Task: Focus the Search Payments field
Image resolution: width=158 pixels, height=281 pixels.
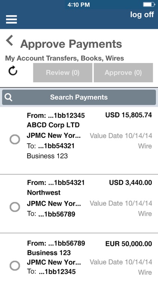Action: pyautogui.click(x=79, y=97)
